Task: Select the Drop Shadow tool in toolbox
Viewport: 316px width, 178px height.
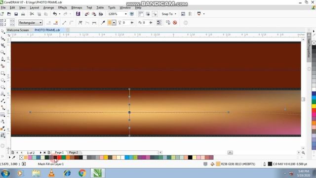Action: click(2, 114)
